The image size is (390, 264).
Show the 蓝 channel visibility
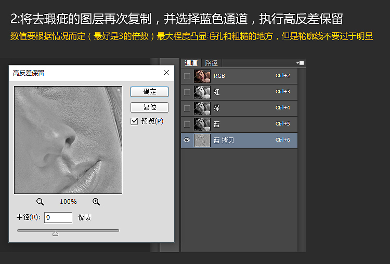click(x=187, y=124)
